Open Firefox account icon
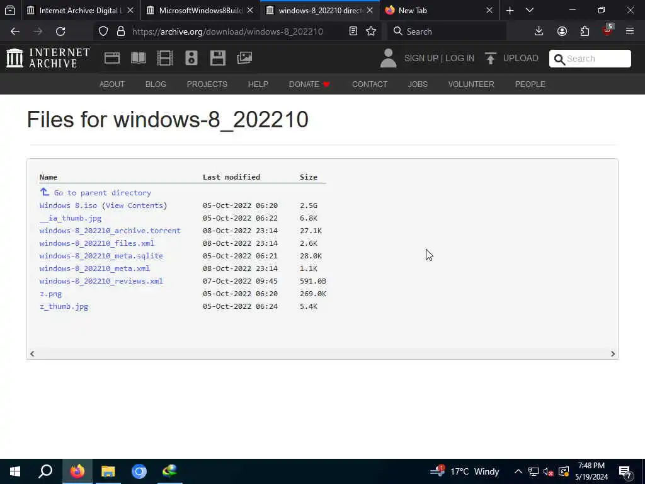This screenshot has width=645, height=484. click(x=562, y=32)
